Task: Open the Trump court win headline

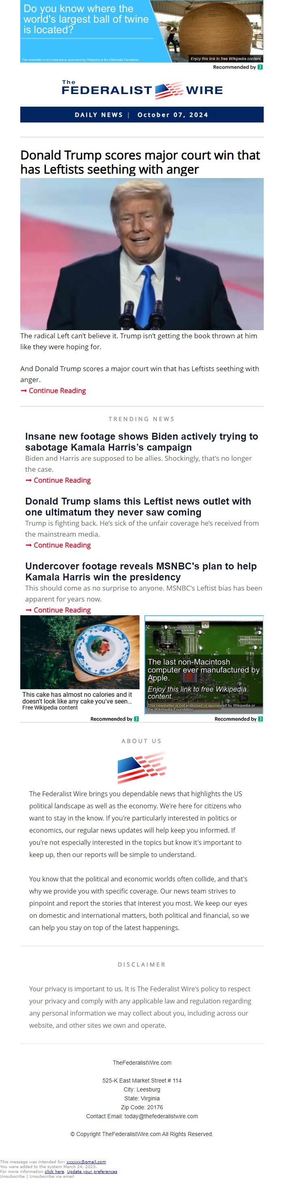Action: click(140, 162)
